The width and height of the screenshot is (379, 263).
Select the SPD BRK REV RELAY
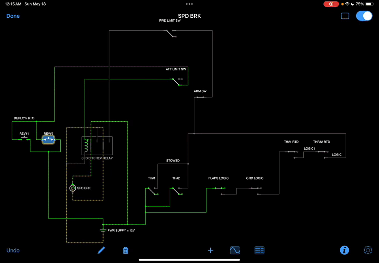pyautogui.click(x=97, y=146)
